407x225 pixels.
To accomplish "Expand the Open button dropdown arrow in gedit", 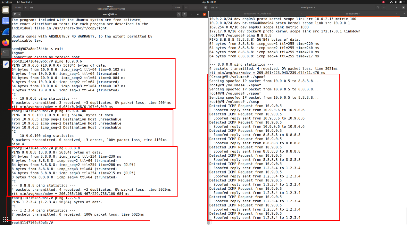I will coord(25,7).
